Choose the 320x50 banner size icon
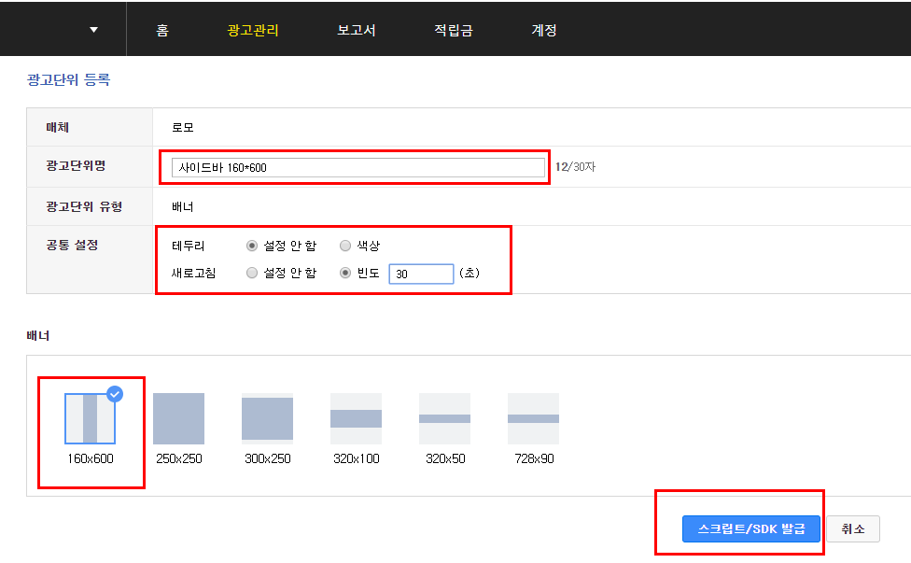911x563 pixels. coord(444,418)
